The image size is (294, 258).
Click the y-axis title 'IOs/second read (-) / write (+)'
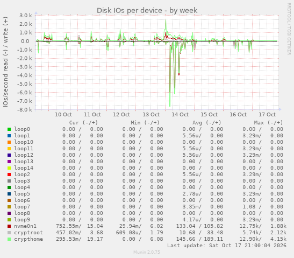tap(5, 62)
